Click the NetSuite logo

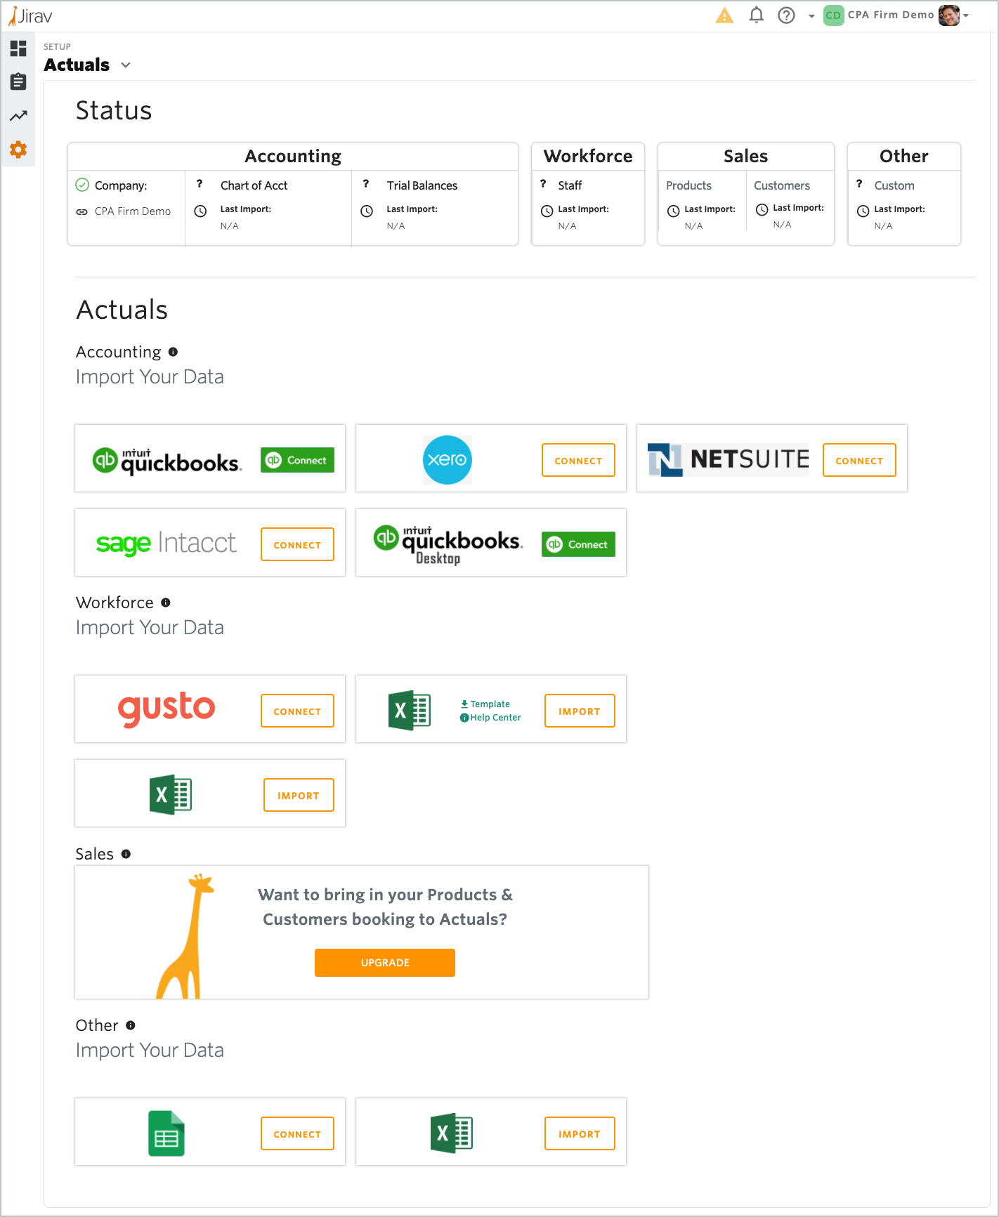pos(728,459)
